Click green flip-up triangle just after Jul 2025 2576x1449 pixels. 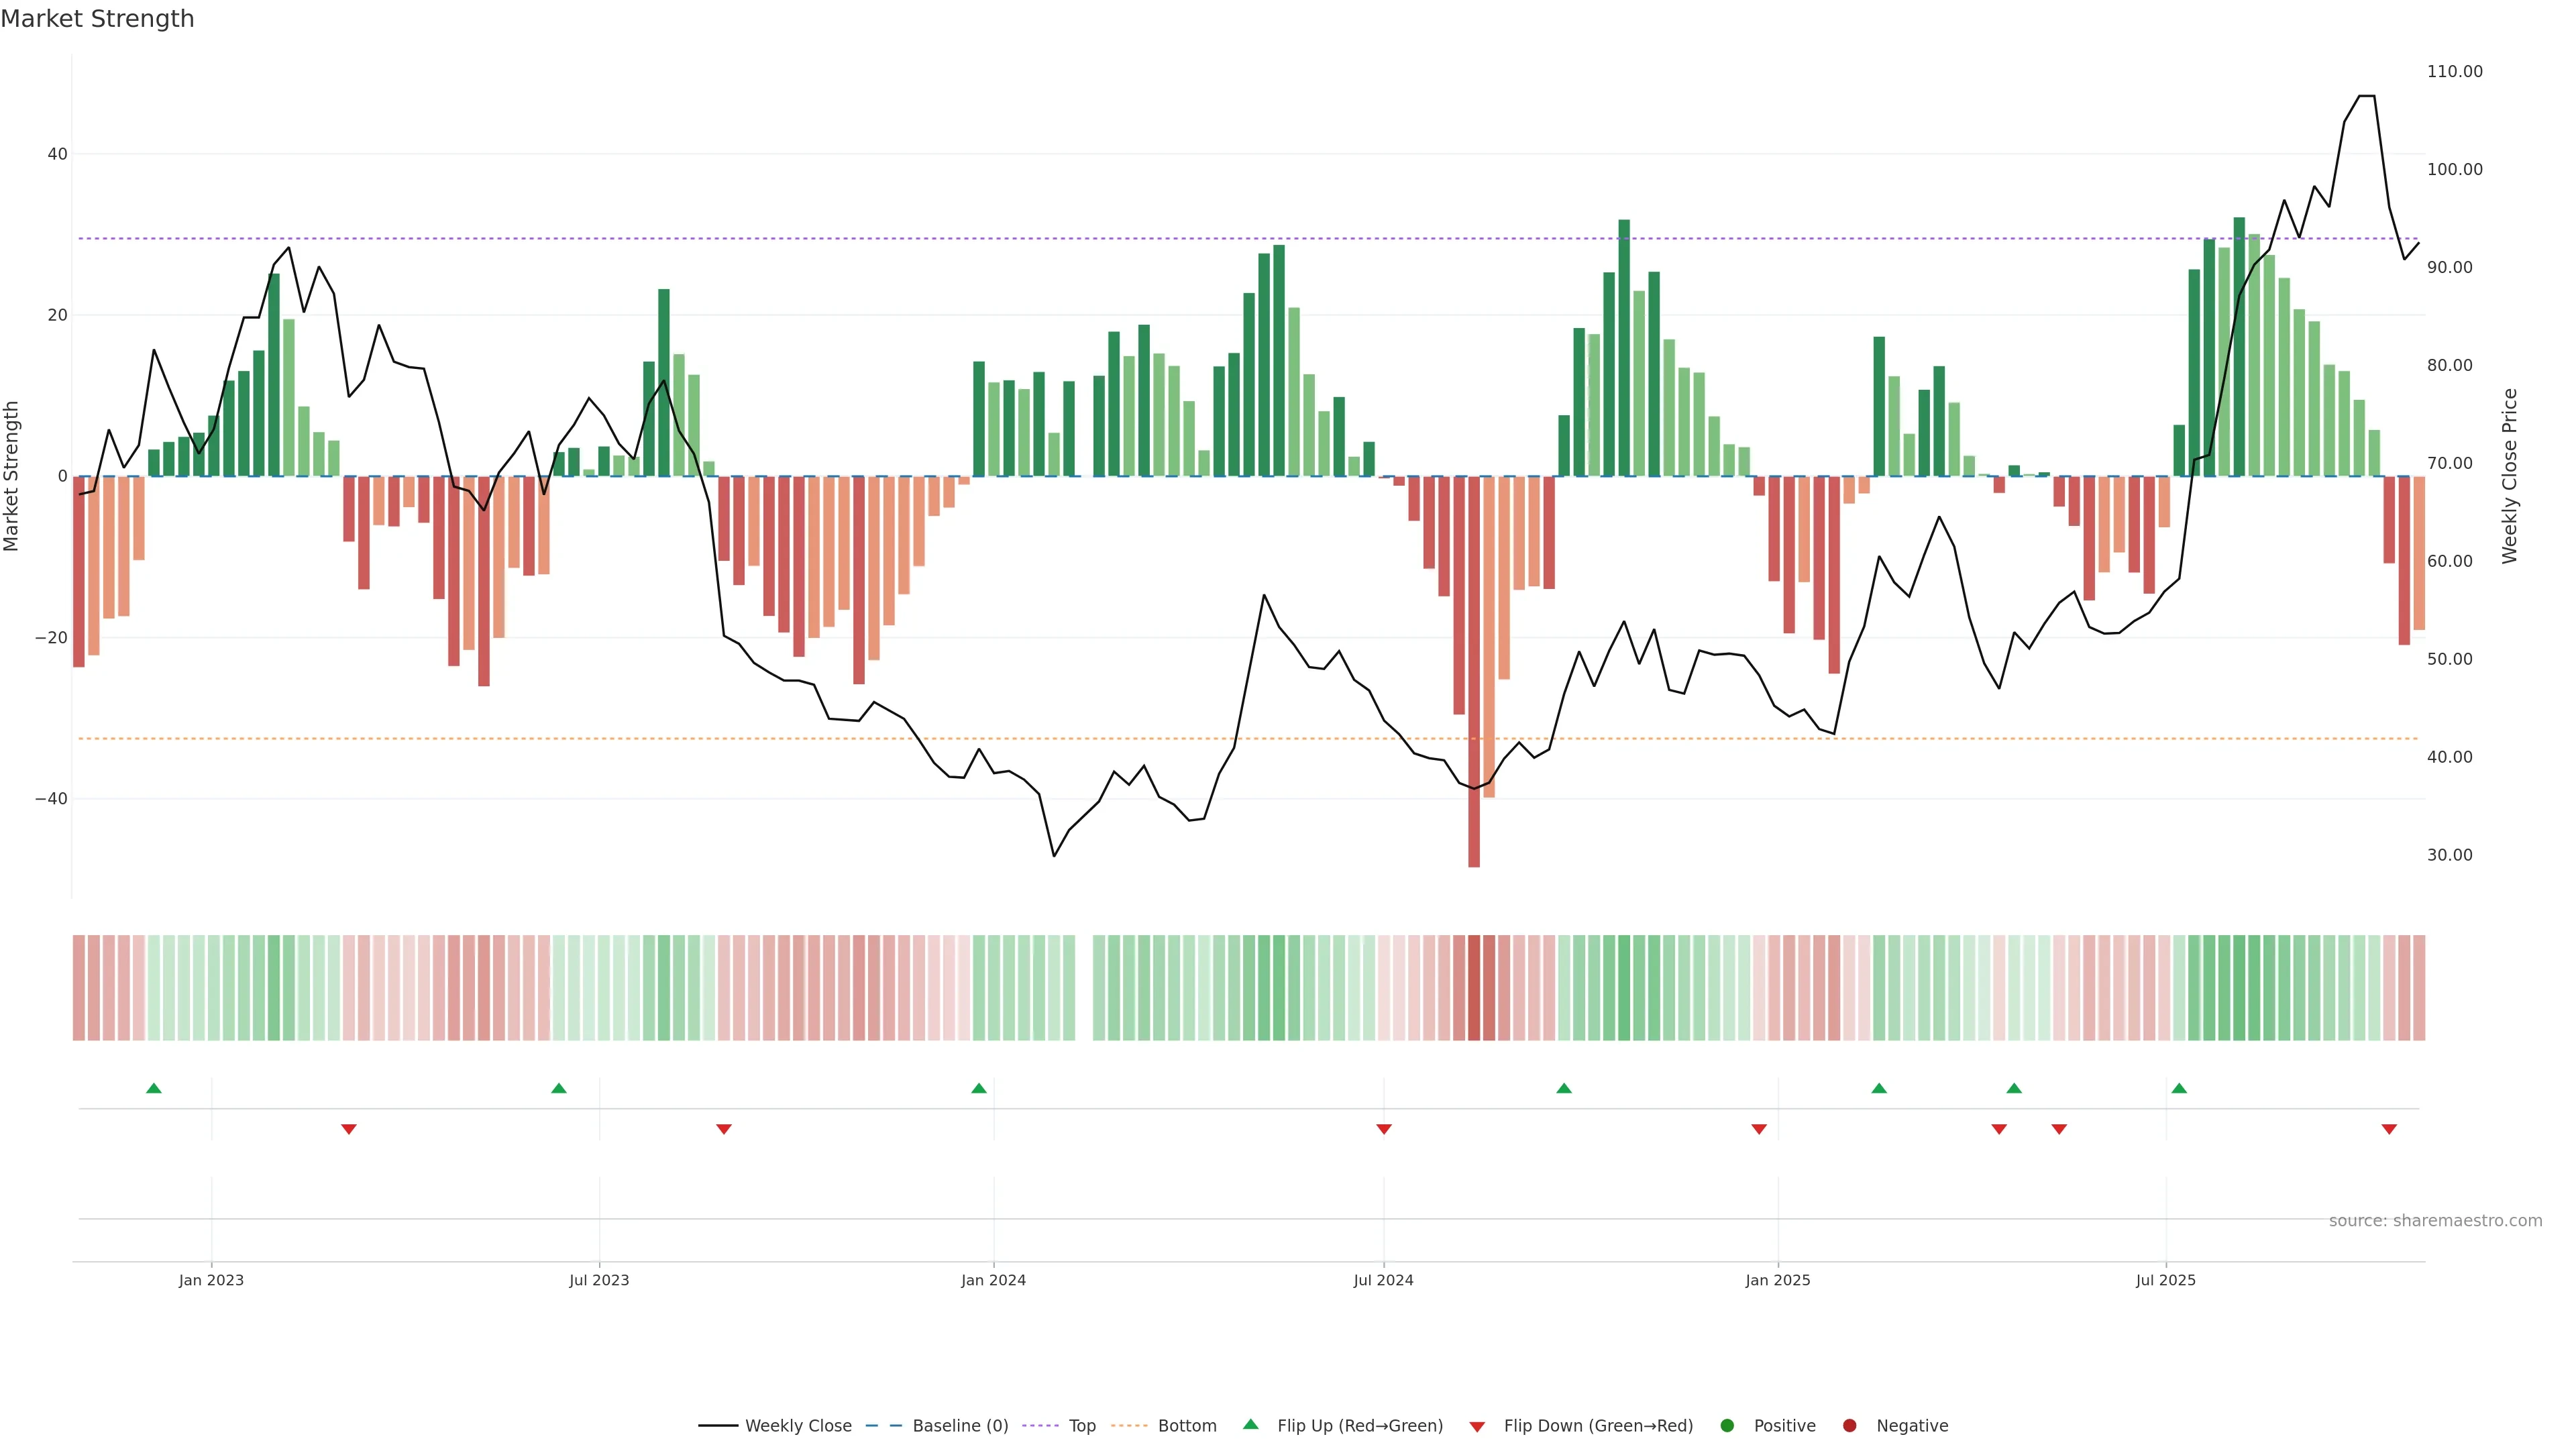pyautogui.click(x=2179, y=1088)
